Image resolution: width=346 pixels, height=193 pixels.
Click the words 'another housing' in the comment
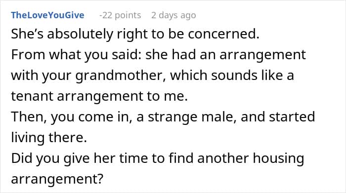pyautogui.click(x=251, y=158)
